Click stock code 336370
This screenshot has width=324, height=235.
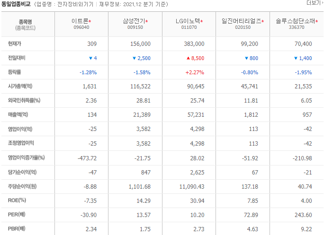pyautogui.click(x=297, y=27)
